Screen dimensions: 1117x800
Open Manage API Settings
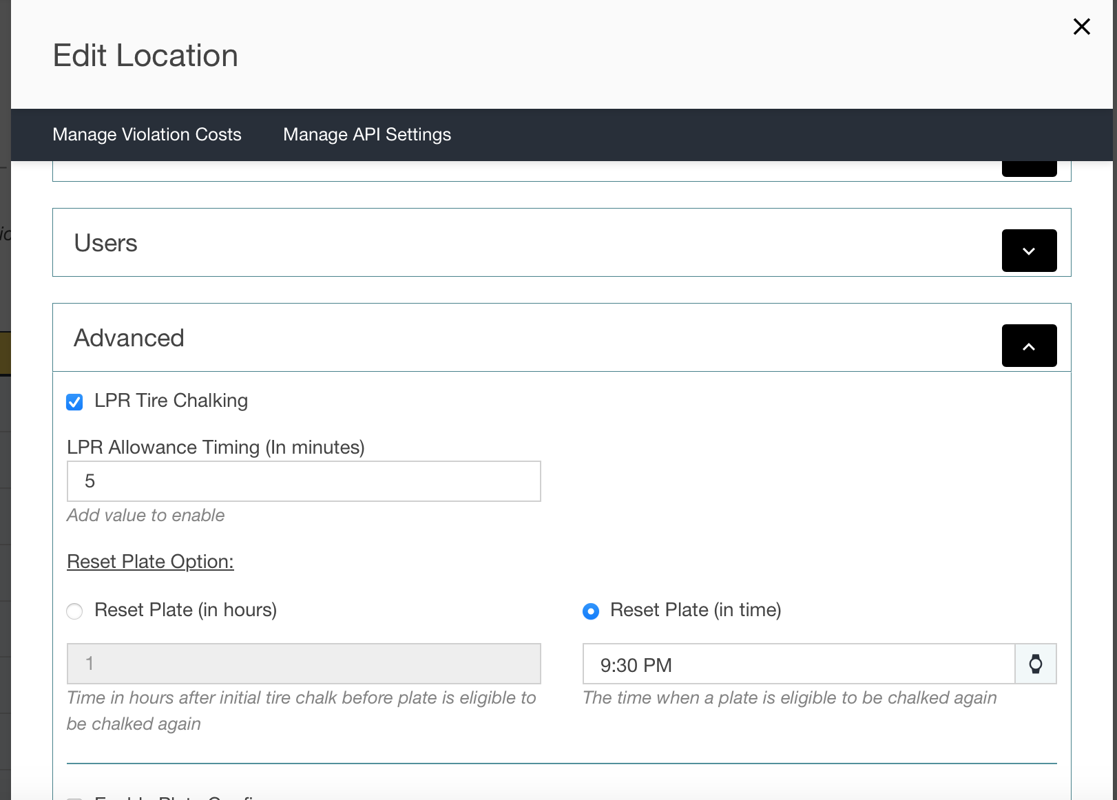pyautogui.click(x=367, y=135)
